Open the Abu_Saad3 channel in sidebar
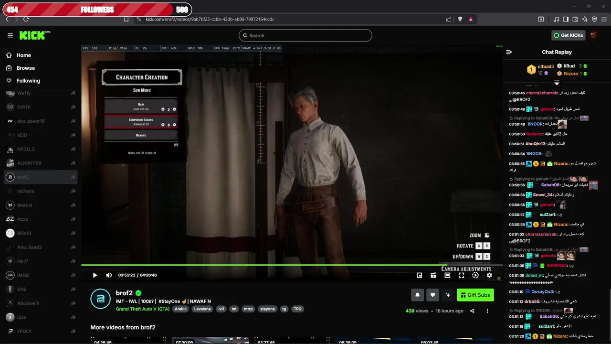This screenshot has height=344, width=611. [x=41, y=247]
